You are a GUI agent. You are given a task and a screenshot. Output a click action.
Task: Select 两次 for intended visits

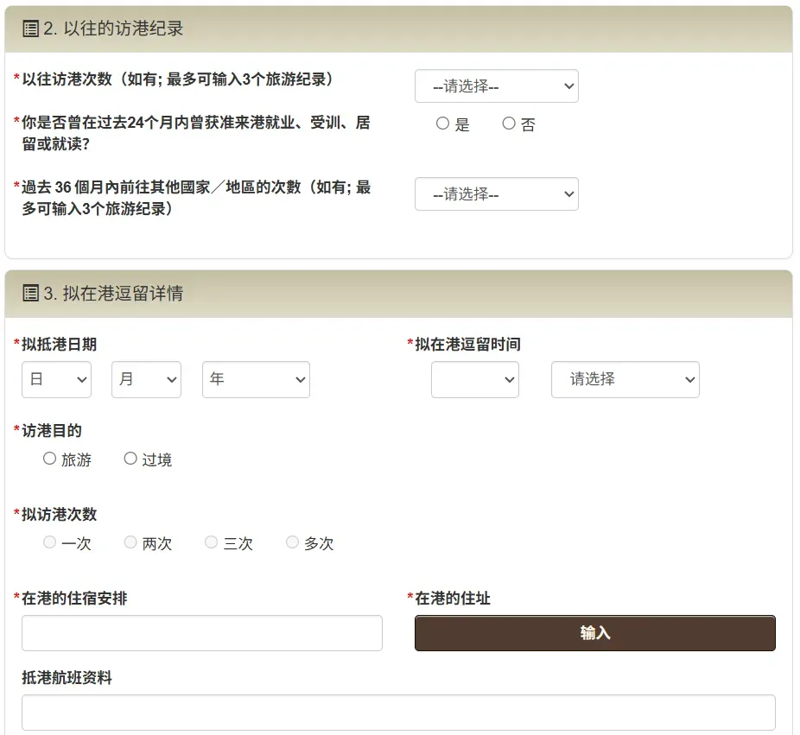tap(130, 542)
